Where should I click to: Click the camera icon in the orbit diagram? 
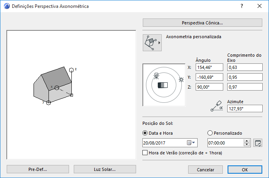(156, 75)
